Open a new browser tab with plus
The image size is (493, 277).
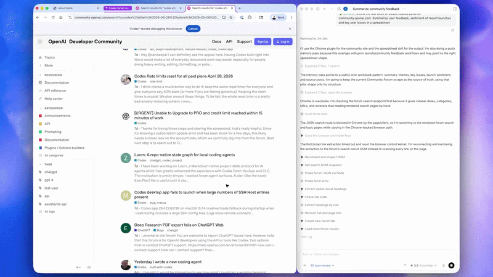tap(240, 8)
